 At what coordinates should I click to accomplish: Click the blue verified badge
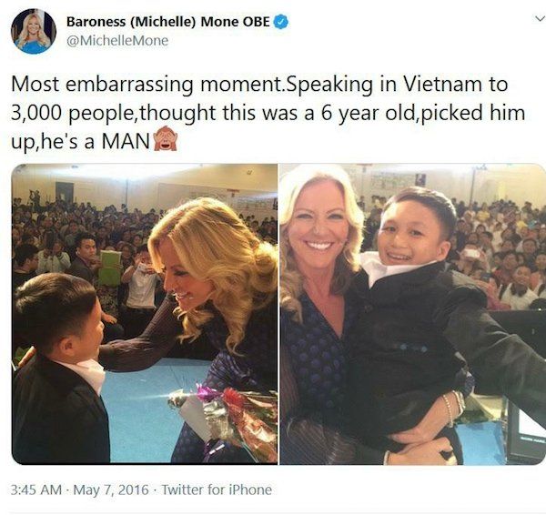[280, 22]
